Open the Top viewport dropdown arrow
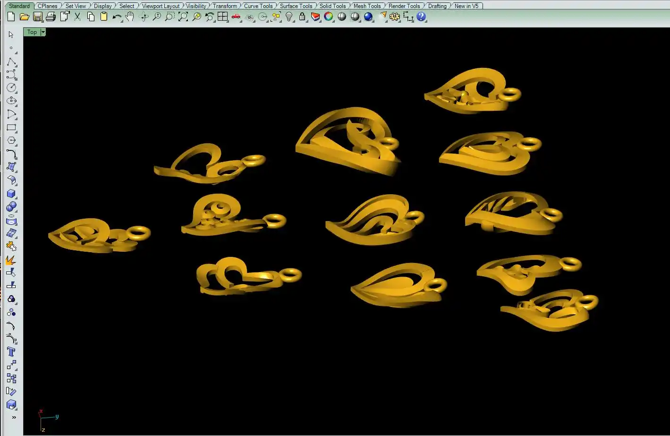Image resolution: width=670 pixels, height=436 pixels. (x=43, y=32)
